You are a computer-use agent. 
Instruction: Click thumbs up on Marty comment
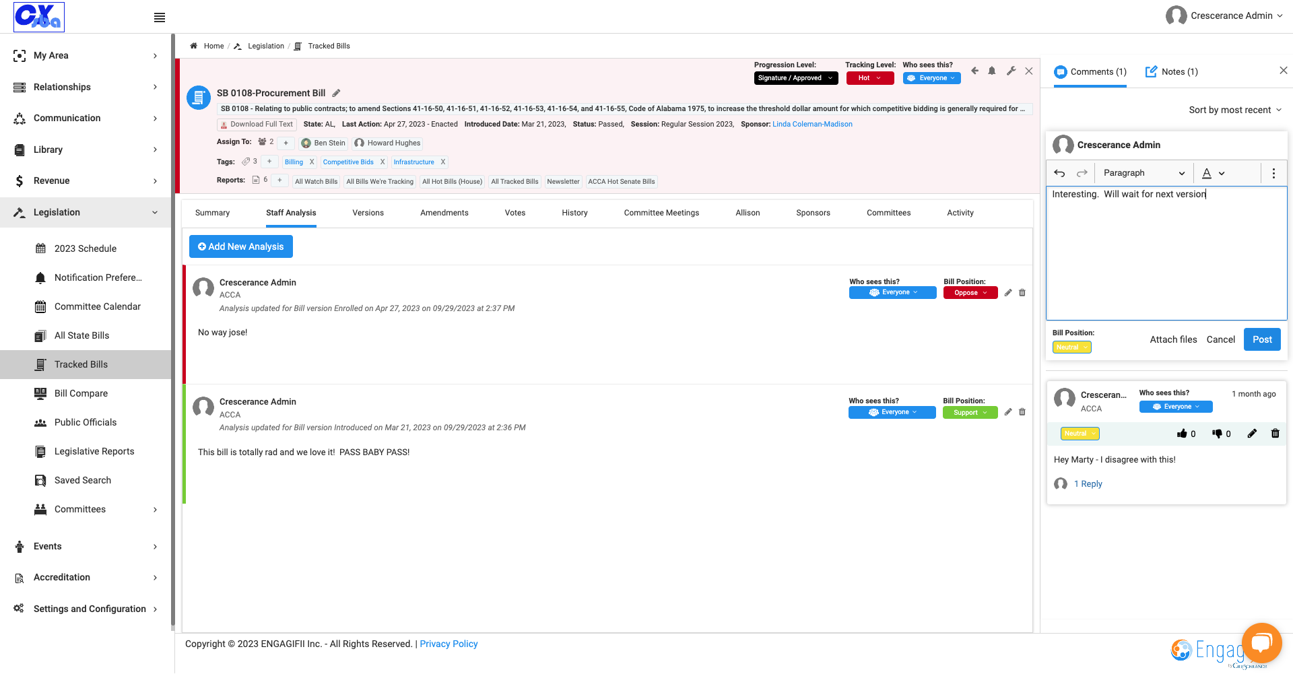1182,434
